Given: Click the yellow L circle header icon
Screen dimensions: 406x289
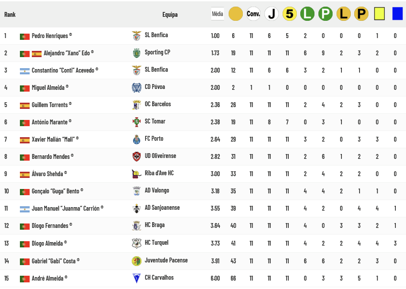Looking at the screenshot, I should pyautogui.click(x=344, y=14).
